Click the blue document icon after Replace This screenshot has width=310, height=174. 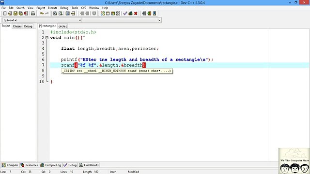click(68, 14)
